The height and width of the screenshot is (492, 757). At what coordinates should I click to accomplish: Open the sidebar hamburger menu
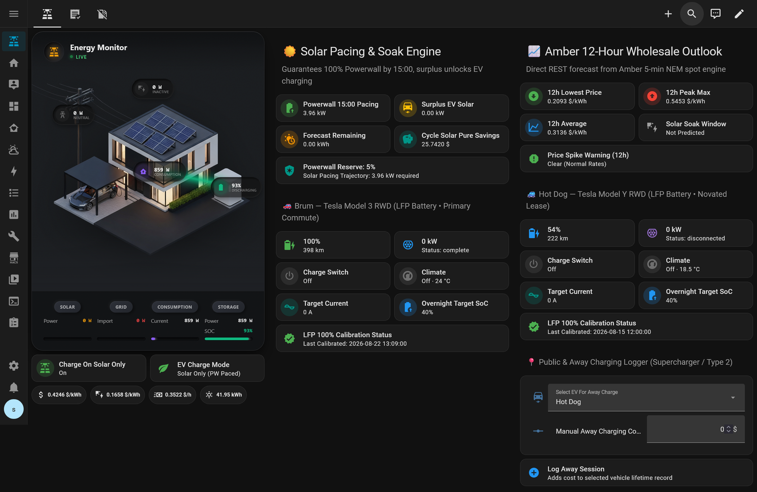click(14, 14)
